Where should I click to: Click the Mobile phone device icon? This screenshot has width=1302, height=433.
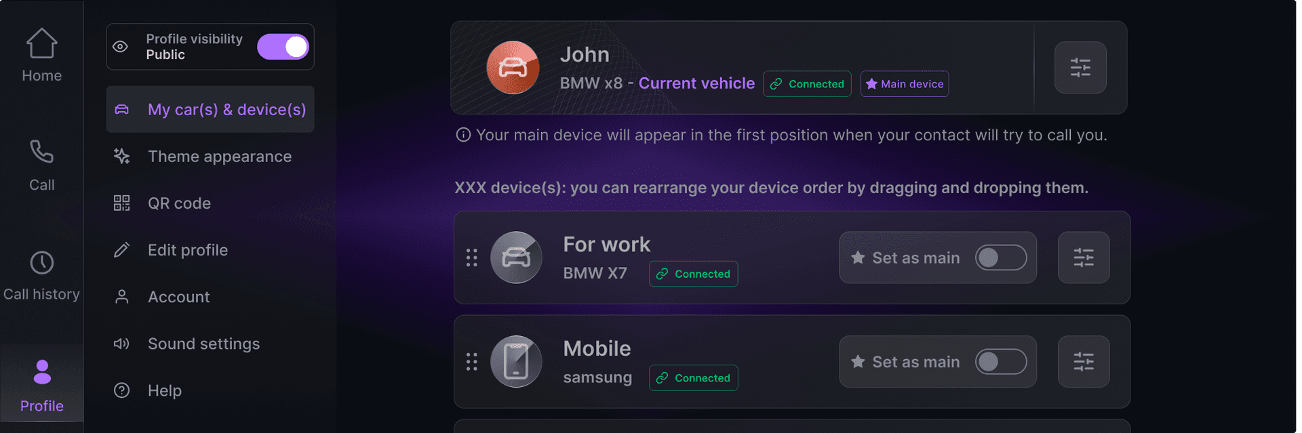(x=516, y=362)
